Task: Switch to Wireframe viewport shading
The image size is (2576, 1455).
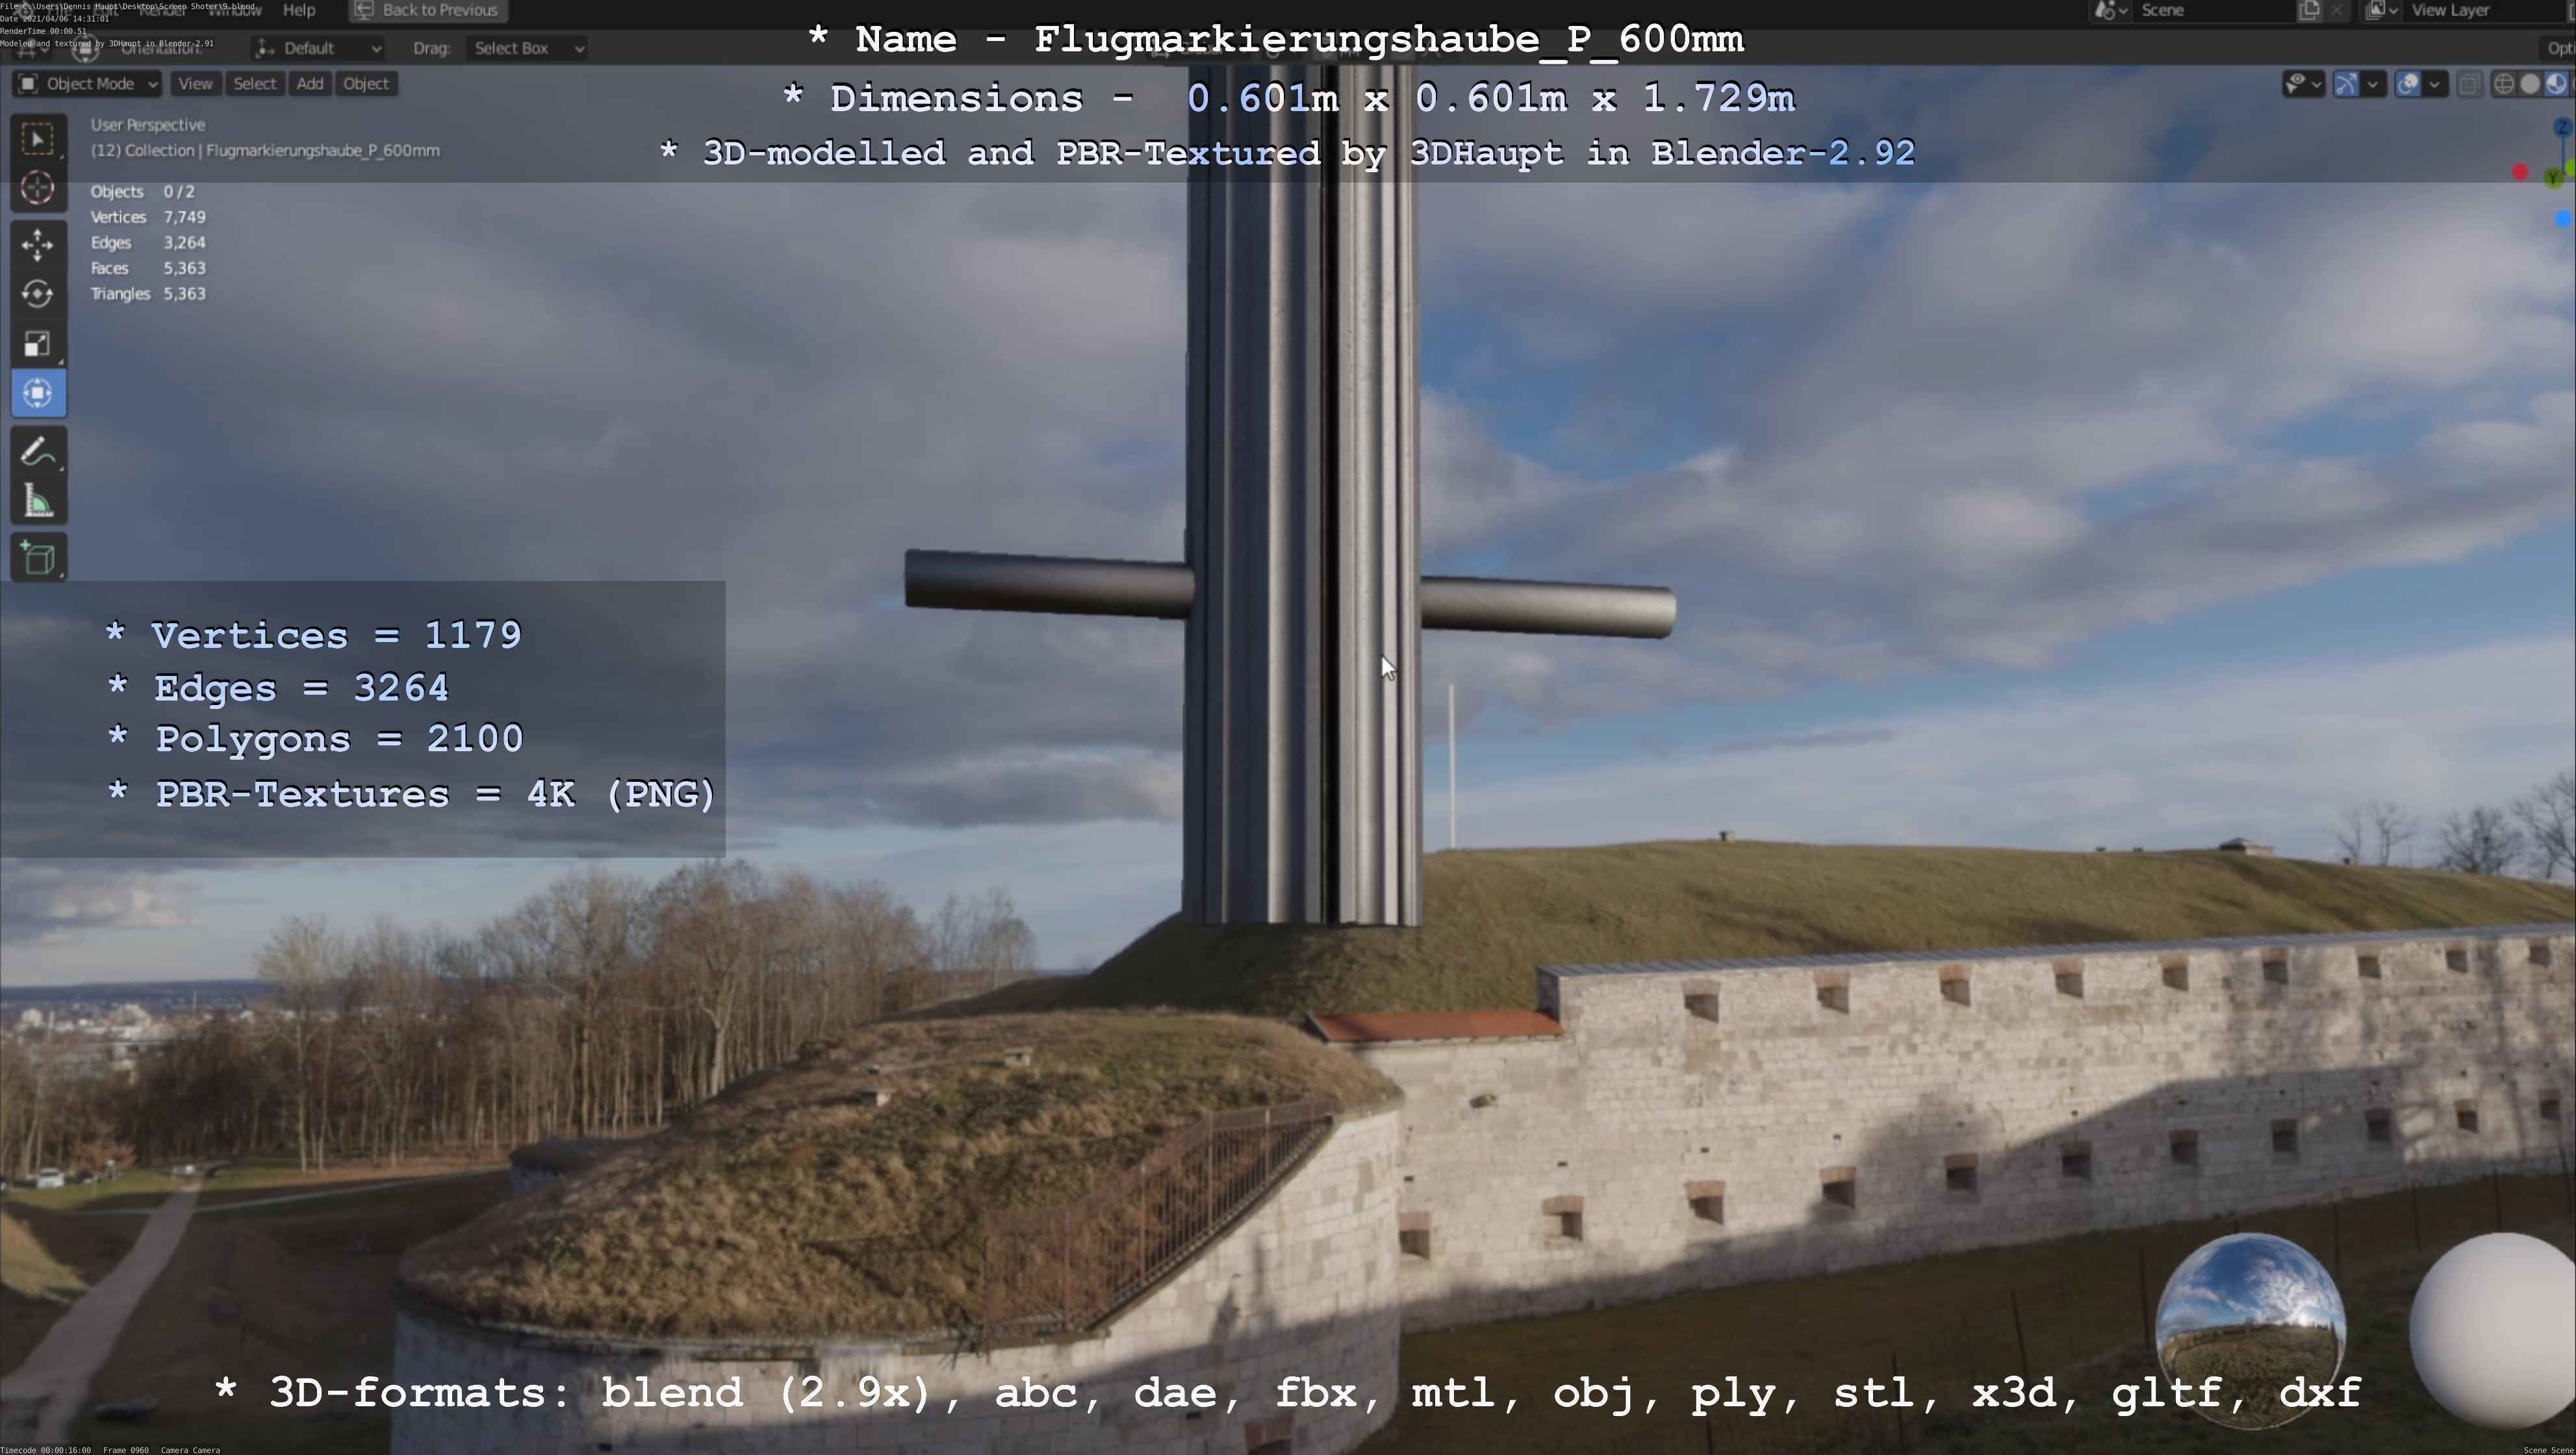Action: 2504,84
